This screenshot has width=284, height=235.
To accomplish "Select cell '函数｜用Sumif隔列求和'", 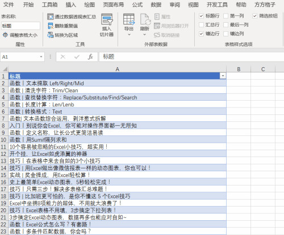I will 118,139.
